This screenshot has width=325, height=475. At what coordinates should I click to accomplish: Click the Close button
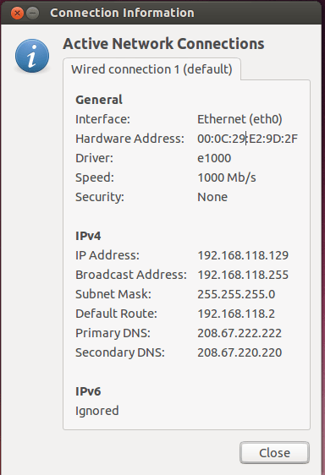click(274, 453)
